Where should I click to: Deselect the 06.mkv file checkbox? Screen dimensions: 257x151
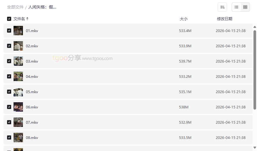9,107
